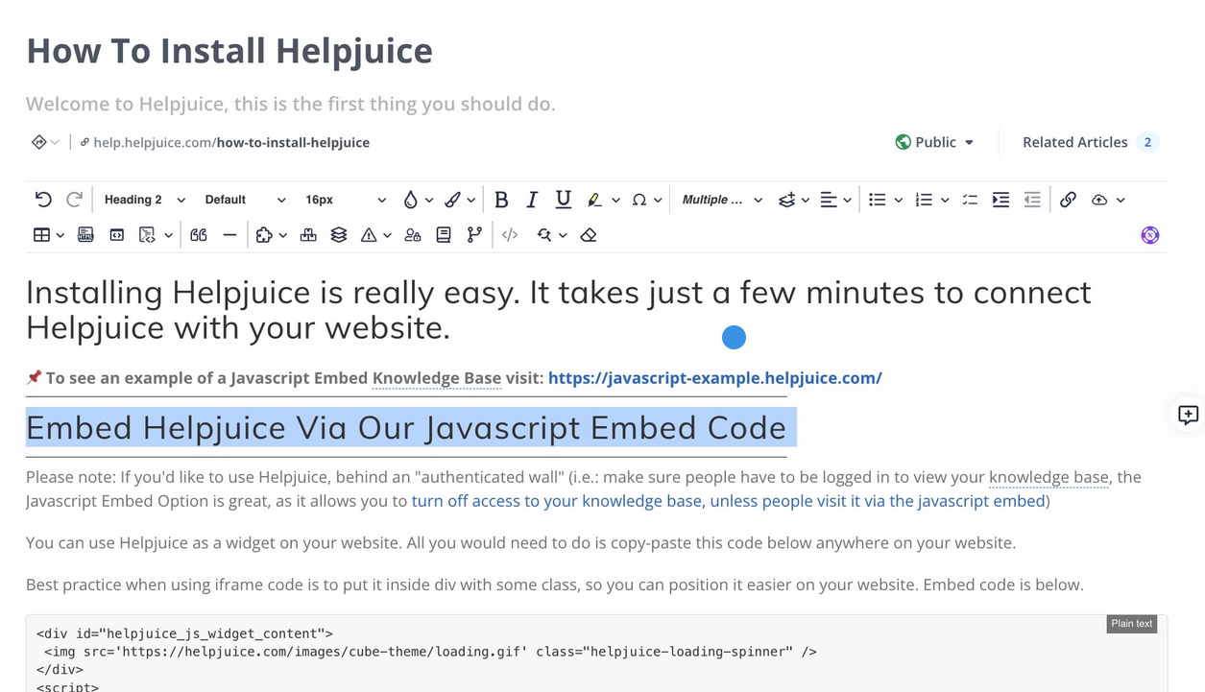Click the diamond icon beside the article URL

tap(39, 142)
